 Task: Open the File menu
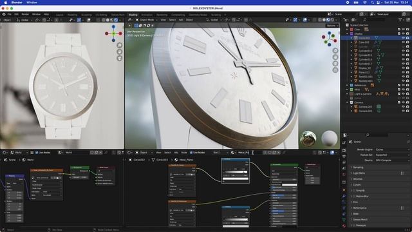pos(9,14)
